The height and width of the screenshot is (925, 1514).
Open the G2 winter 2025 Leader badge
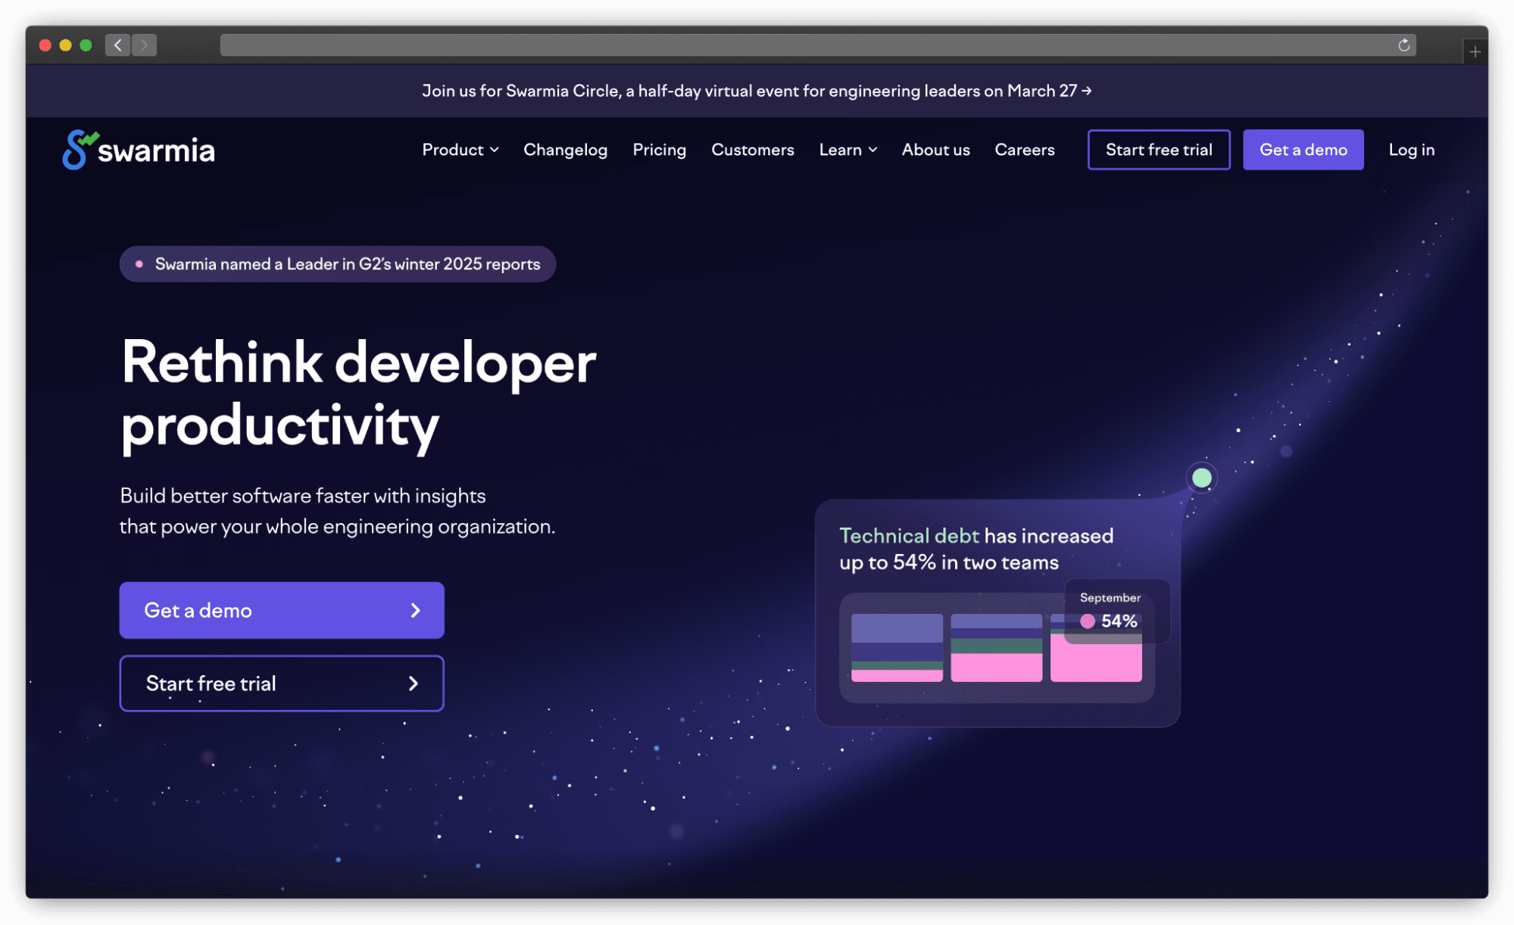(338, 264)
